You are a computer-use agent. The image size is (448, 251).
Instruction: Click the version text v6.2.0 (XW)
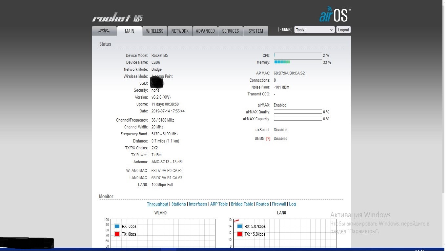(x=161, y=97)
